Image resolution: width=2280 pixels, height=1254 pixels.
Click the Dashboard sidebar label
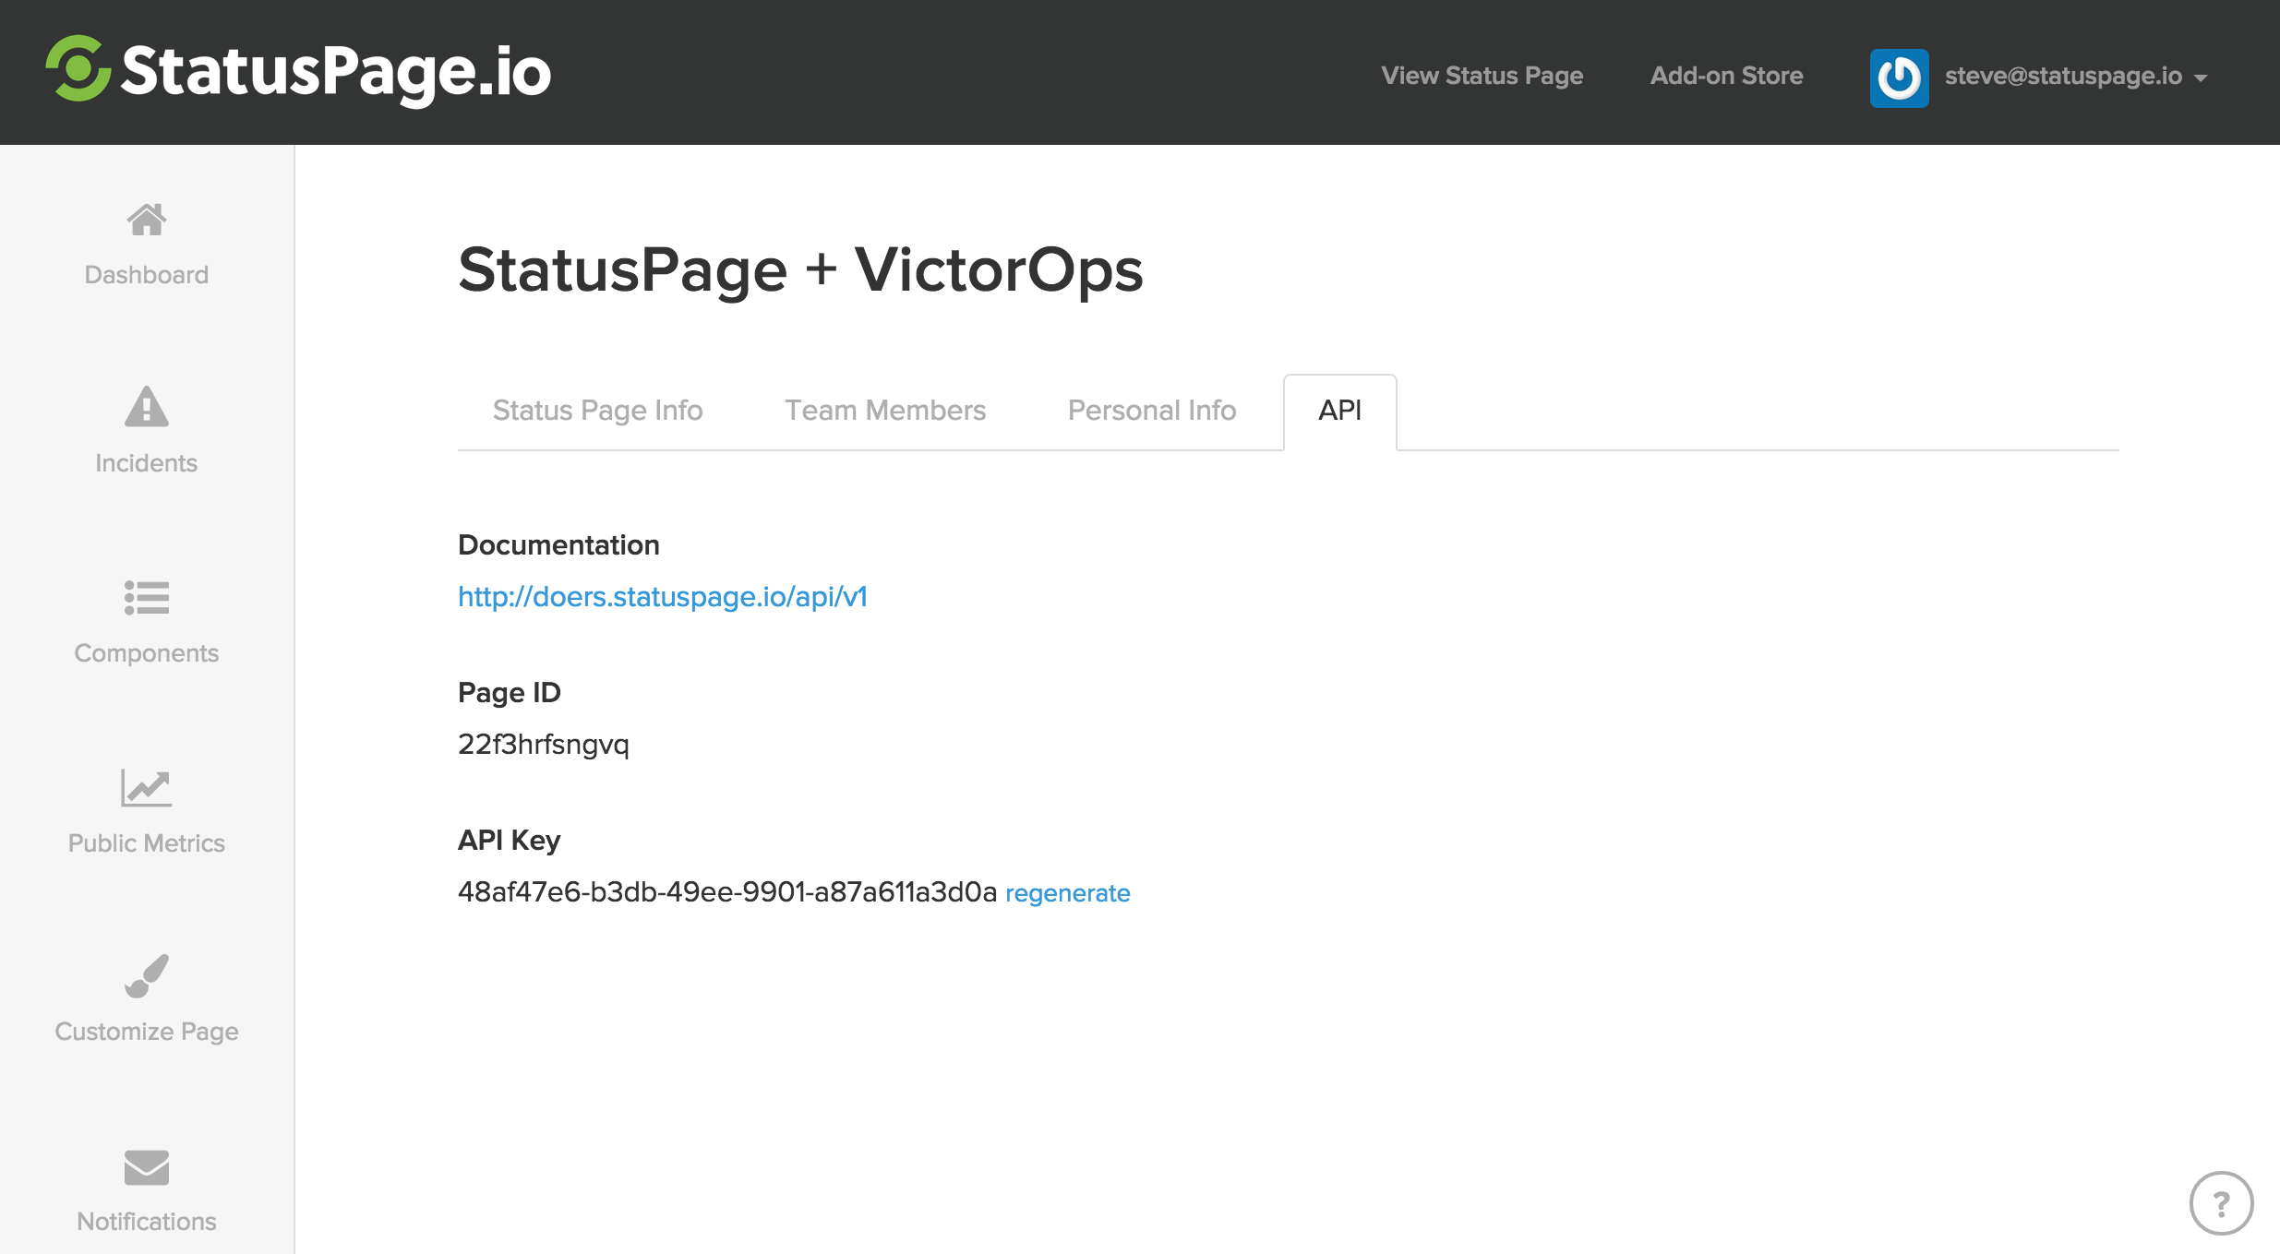tap(147, 275)
